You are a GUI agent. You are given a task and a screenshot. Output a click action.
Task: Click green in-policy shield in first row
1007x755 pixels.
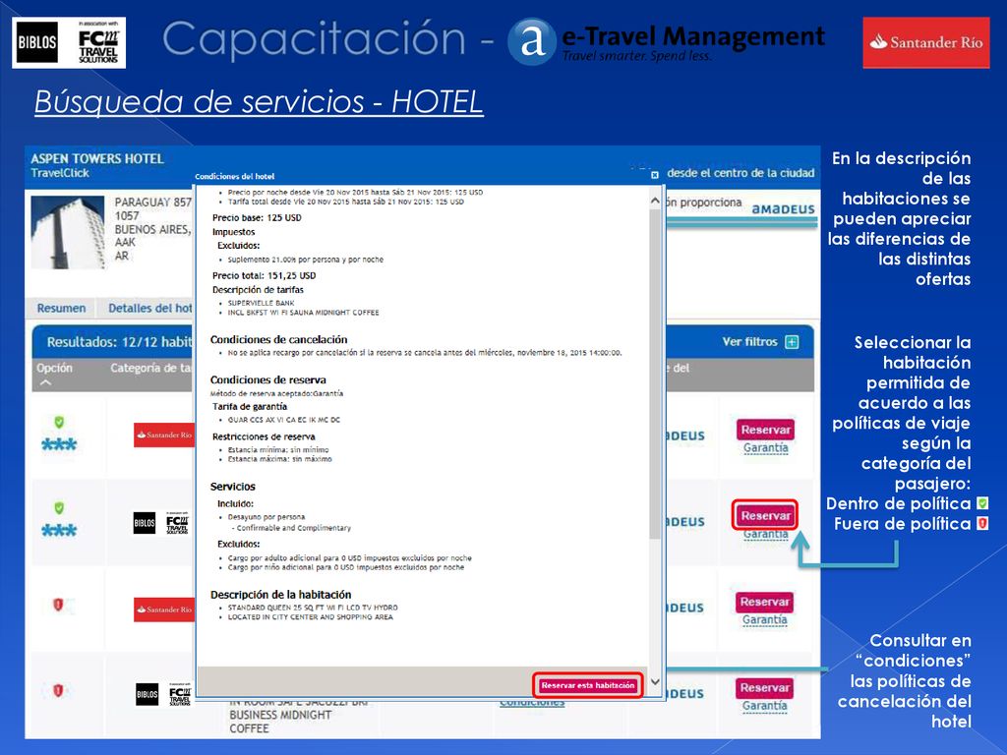[59, 422]
